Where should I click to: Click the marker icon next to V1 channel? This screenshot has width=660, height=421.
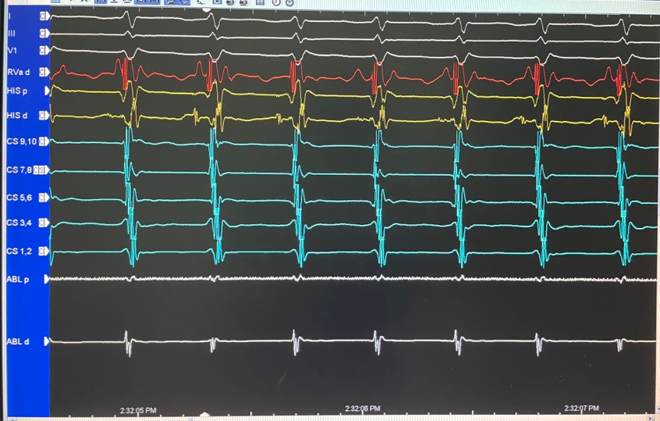pos(44,51)
